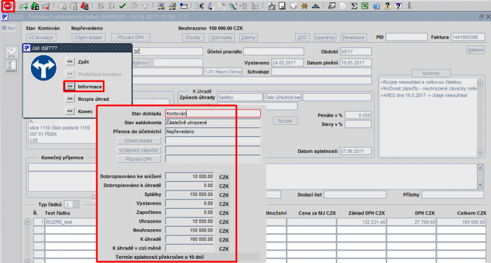Screen dimensions: 491x263
Task: Click the funnel filter icon
Action: click(145, 6)
